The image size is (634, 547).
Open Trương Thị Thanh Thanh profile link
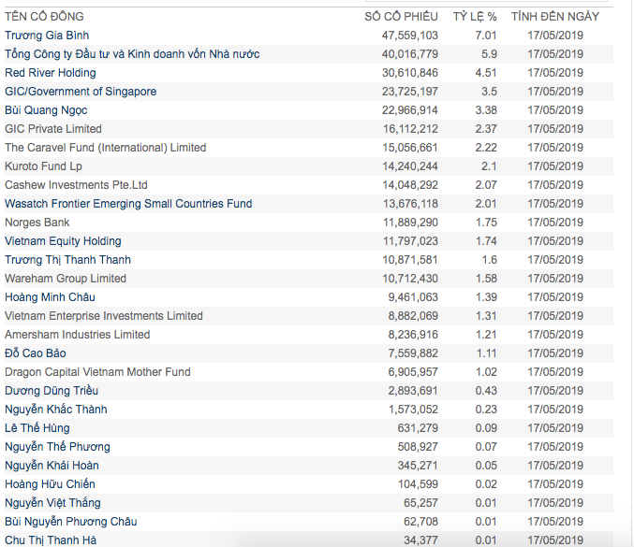point(68,260)
